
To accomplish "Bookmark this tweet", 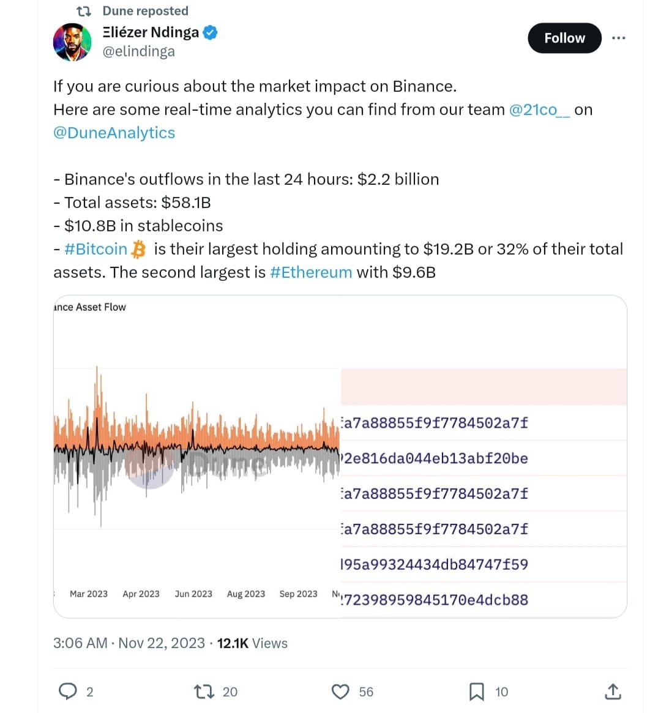I will (476, 692).
